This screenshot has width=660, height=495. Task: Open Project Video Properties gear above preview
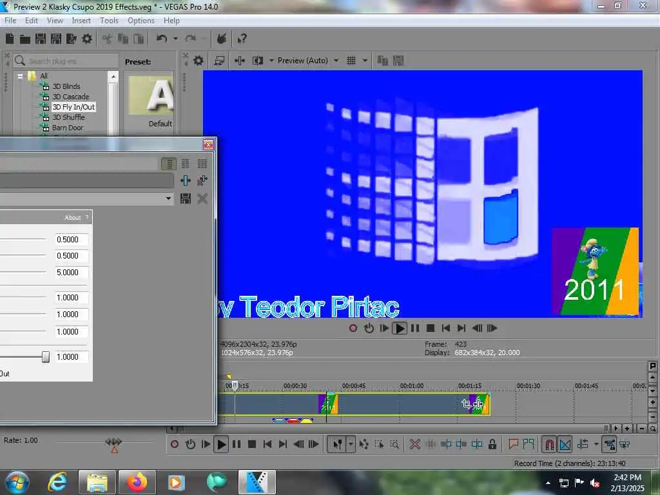pyautogui.click(x=199, y=61)
